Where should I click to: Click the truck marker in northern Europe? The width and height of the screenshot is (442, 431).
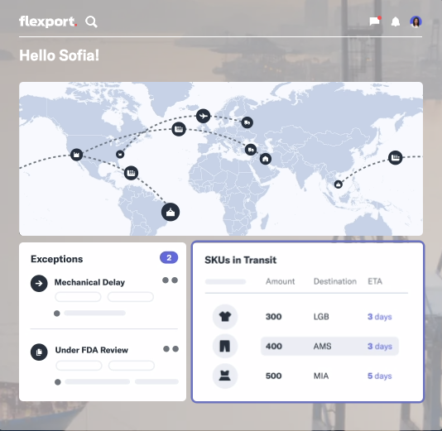(247, 122)
